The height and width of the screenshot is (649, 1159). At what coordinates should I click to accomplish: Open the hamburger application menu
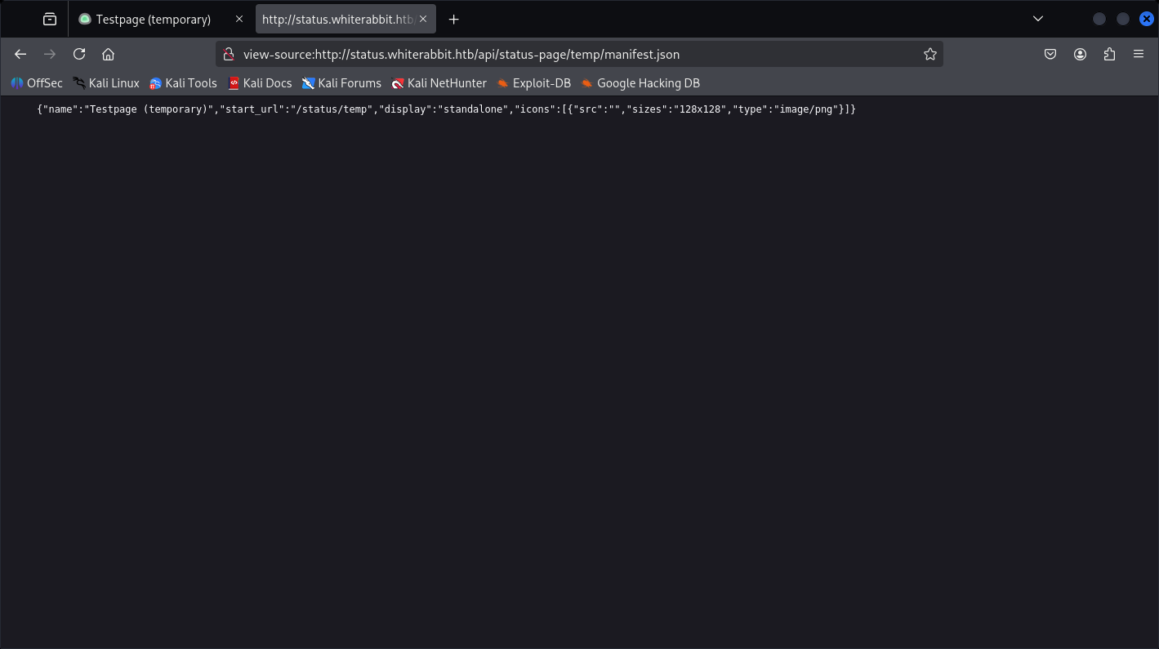[1139, 54]
